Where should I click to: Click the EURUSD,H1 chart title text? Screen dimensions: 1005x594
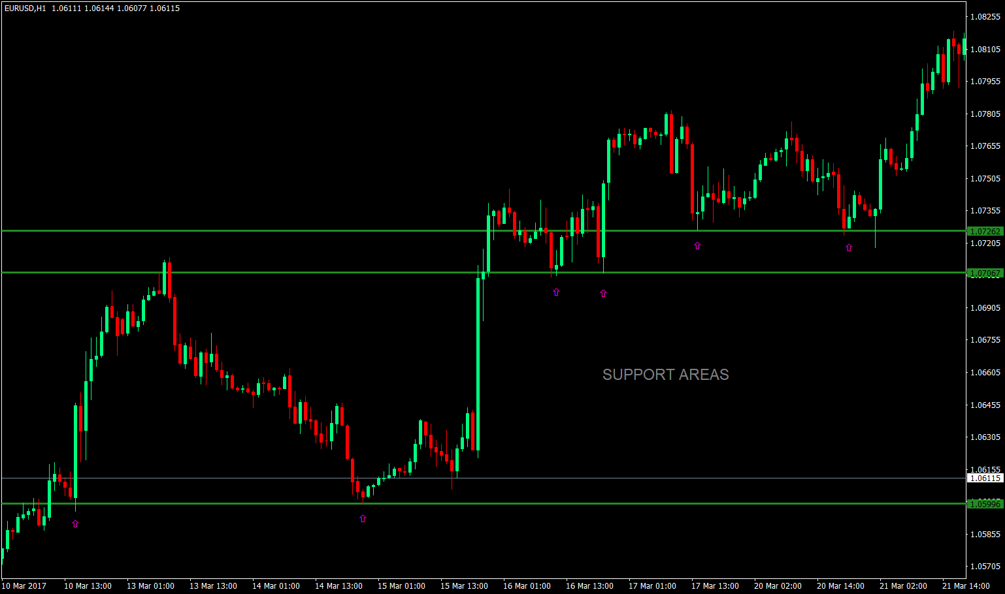point(25,8)
